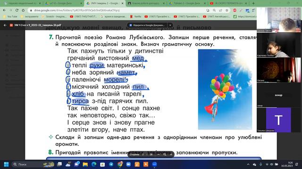Open the Netflix bookmark
The height and width of the screenshot is (169, 302).
(136, 17)
